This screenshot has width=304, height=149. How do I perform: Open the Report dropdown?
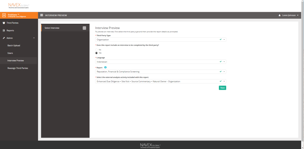[x=161, y=71]
